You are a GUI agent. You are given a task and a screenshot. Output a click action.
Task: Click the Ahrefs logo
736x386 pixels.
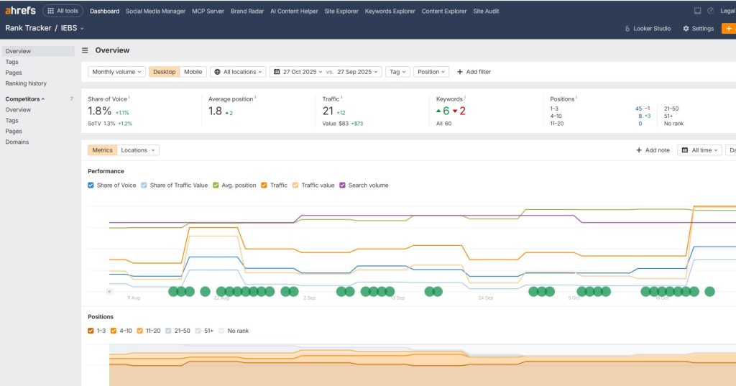(20, 11)
